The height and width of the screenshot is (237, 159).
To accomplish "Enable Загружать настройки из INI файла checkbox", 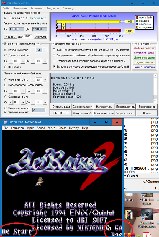I will 54,55.
